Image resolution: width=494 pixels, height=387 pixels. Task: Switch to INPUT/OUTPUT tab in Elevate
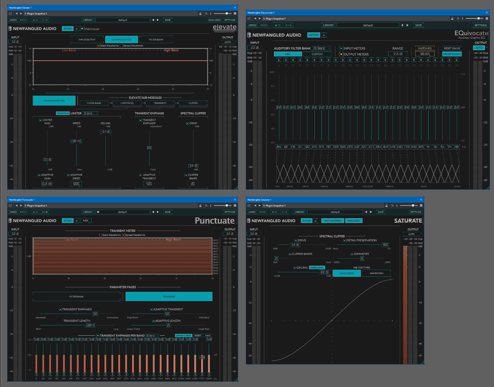(87, 40)
